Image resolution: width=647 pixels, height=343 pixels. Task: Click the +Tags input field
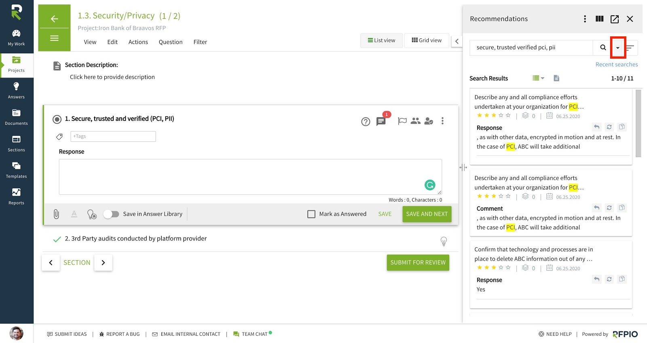(113, 137)
